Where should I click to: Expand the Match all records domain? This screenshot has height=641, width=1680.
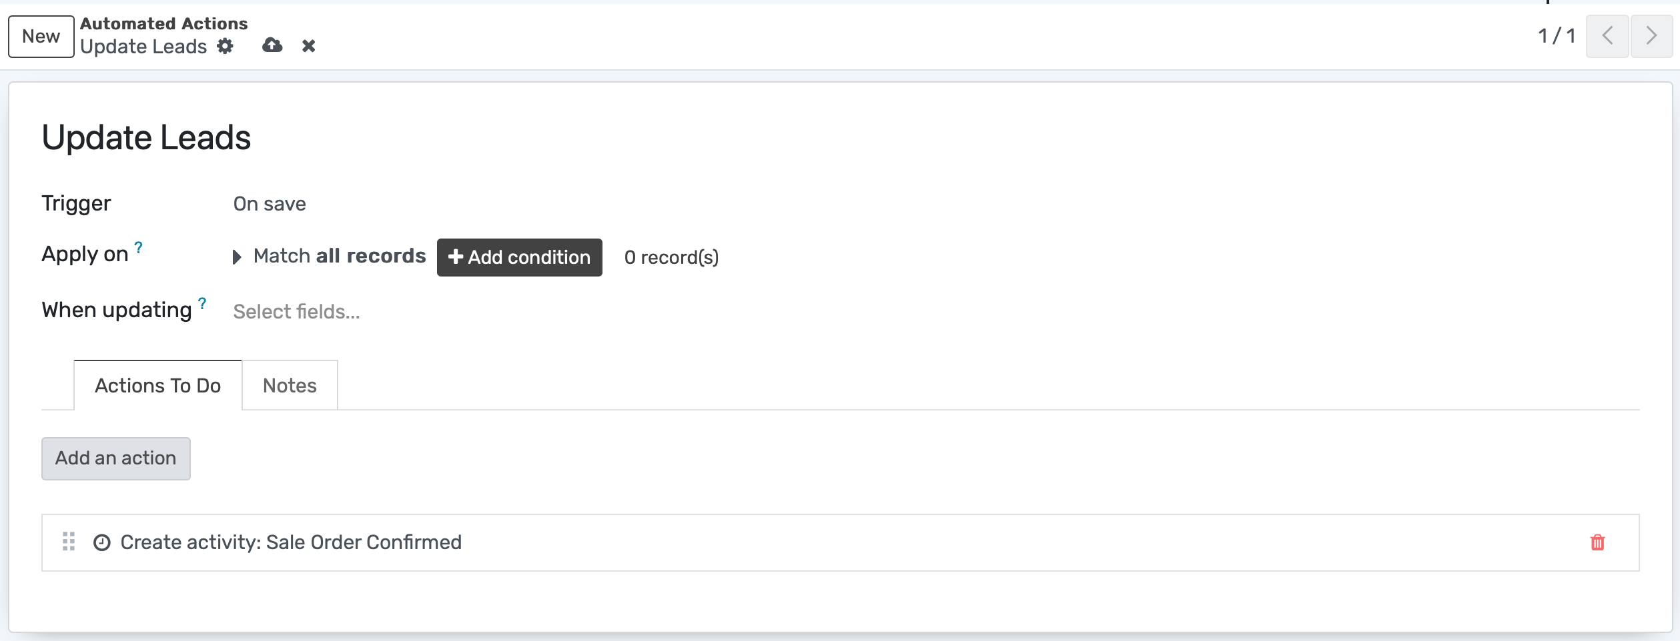pyautogui.click(x=237, y=257)
